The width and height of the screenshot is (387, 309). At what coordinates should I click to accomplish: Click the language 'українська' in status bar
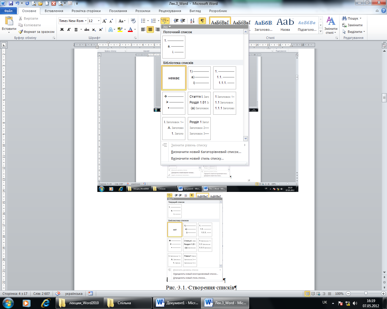74,294
